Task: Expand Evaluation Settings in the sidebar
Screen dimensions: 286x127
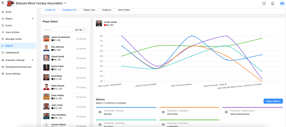Action: coord(33,60)
